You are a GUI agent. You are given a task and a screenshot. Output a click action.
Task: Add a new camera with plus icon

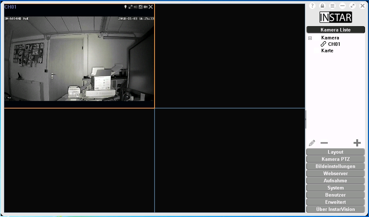(x=357, y=143)
